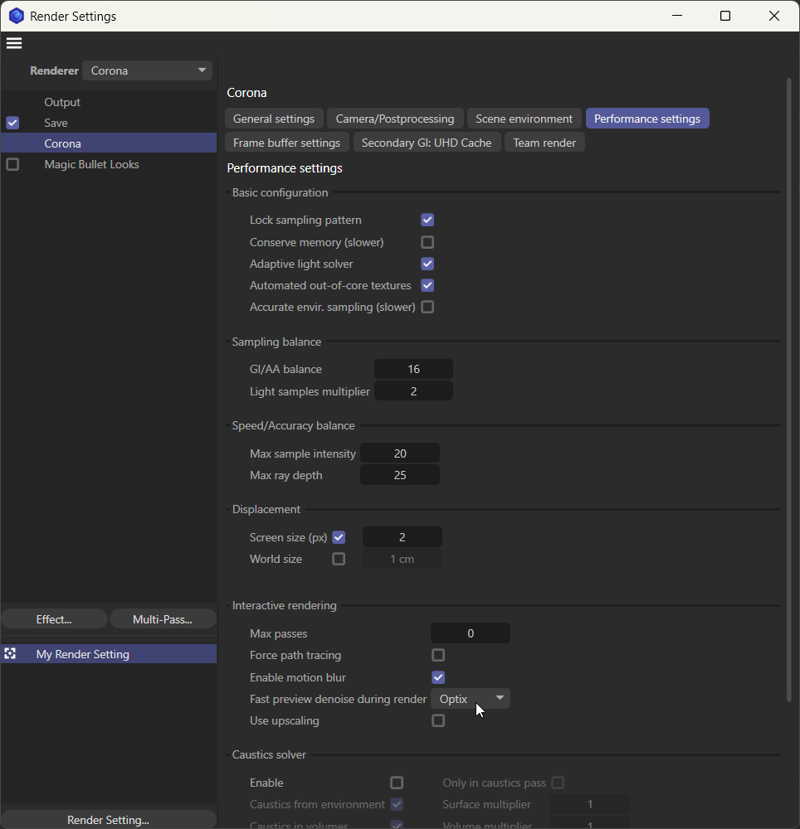Image resolution: width=800 pixels, height=829 pixels.
Task: Select Corona in the settings list
Action: coord(109,143)
